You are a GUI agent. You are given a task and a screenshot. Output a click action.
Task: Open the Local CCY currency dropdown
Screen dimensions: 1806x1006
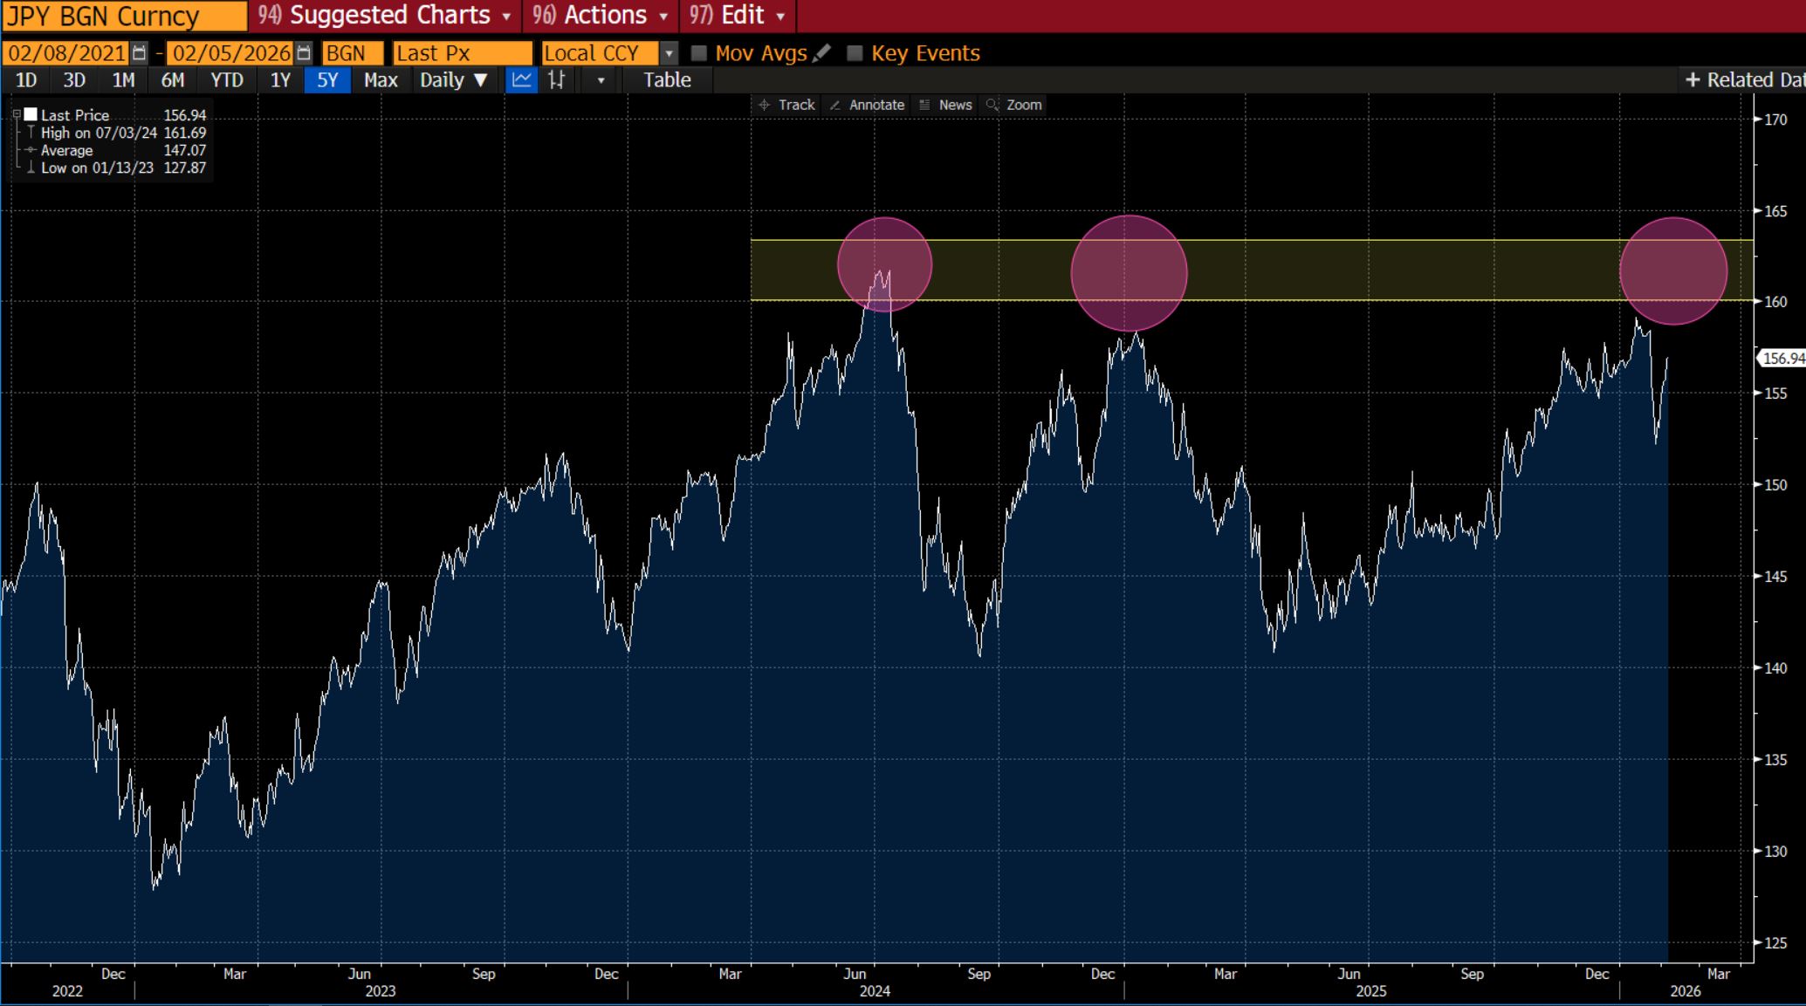[669, 53]
